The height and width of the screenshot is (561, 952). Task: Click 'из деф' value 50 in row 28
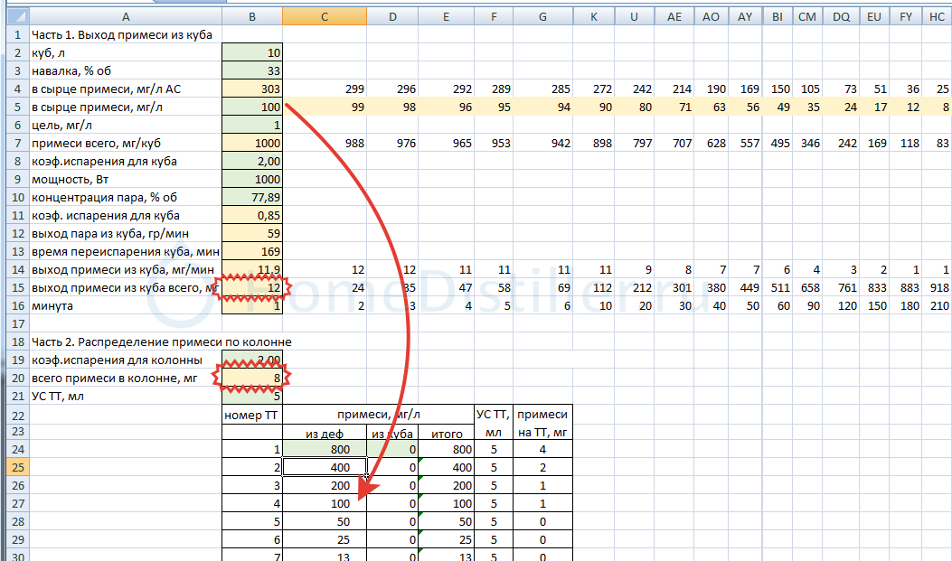pos(325,521)
